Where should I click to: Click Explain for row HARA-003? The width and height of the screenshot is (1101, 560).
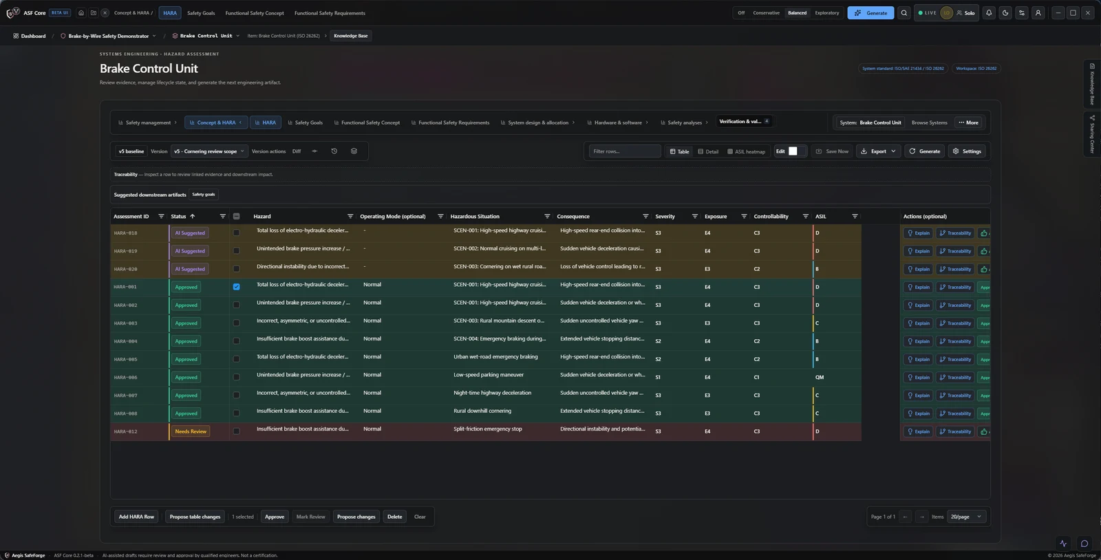pos(918,323)
